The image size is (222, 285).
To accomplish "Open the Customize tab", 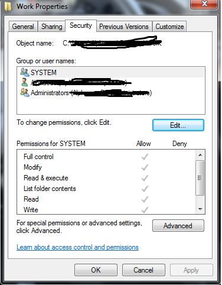I will 169,27.
